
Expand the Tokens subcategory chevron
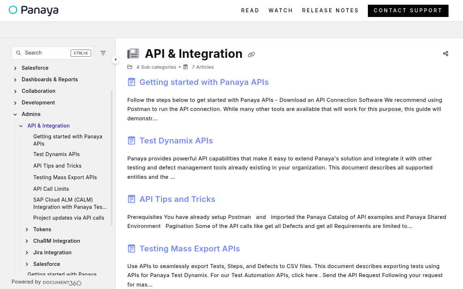tap(27, 230)
